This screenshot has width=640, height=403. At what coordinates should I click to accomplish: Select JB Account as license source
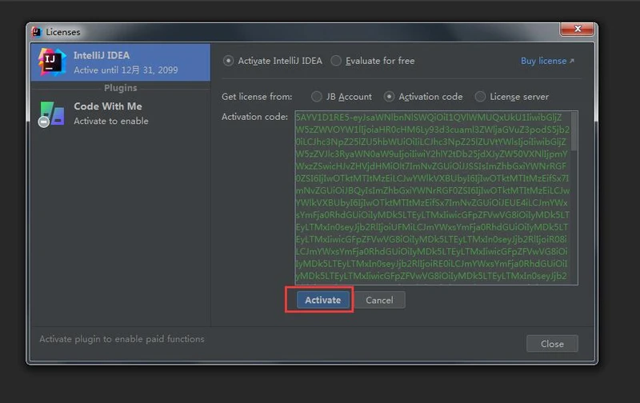pos(317,97)
